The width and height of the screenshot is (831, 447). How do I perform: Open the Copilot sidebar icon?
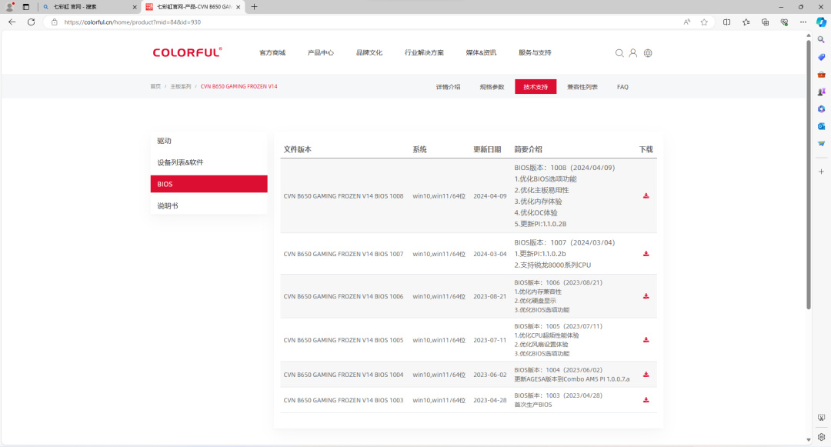point(821,22)
